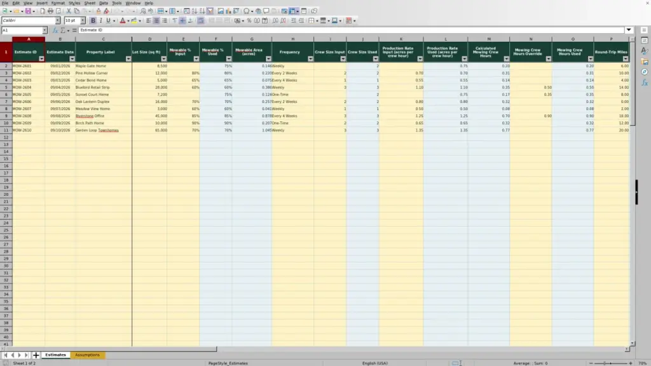Click cell containing Maple Gate Home
This screenshot has width=651, height=366.
[x=104, y=66]
